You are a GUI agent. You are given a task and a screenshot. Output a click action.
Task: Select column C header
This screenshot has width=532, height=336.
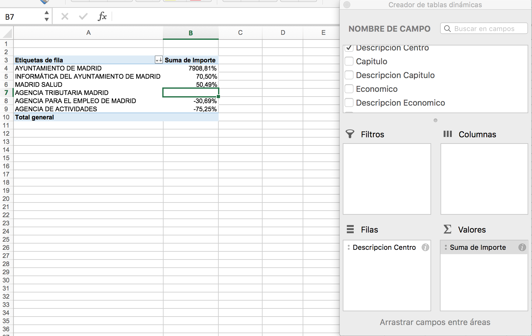(x=240, y=33)
